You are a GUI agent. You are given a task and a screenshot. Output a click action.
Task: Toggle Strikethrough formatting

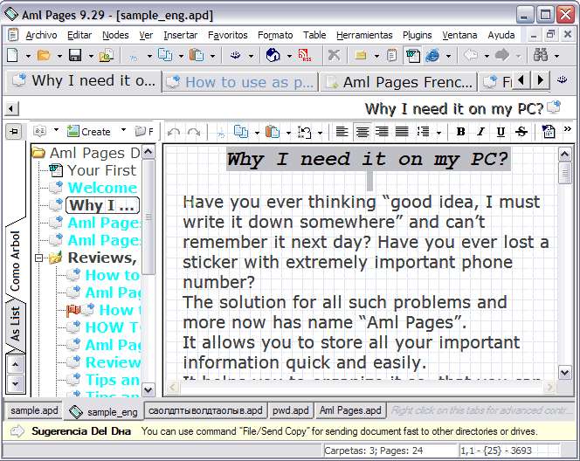pyautogui.click(x=521, y=132)
